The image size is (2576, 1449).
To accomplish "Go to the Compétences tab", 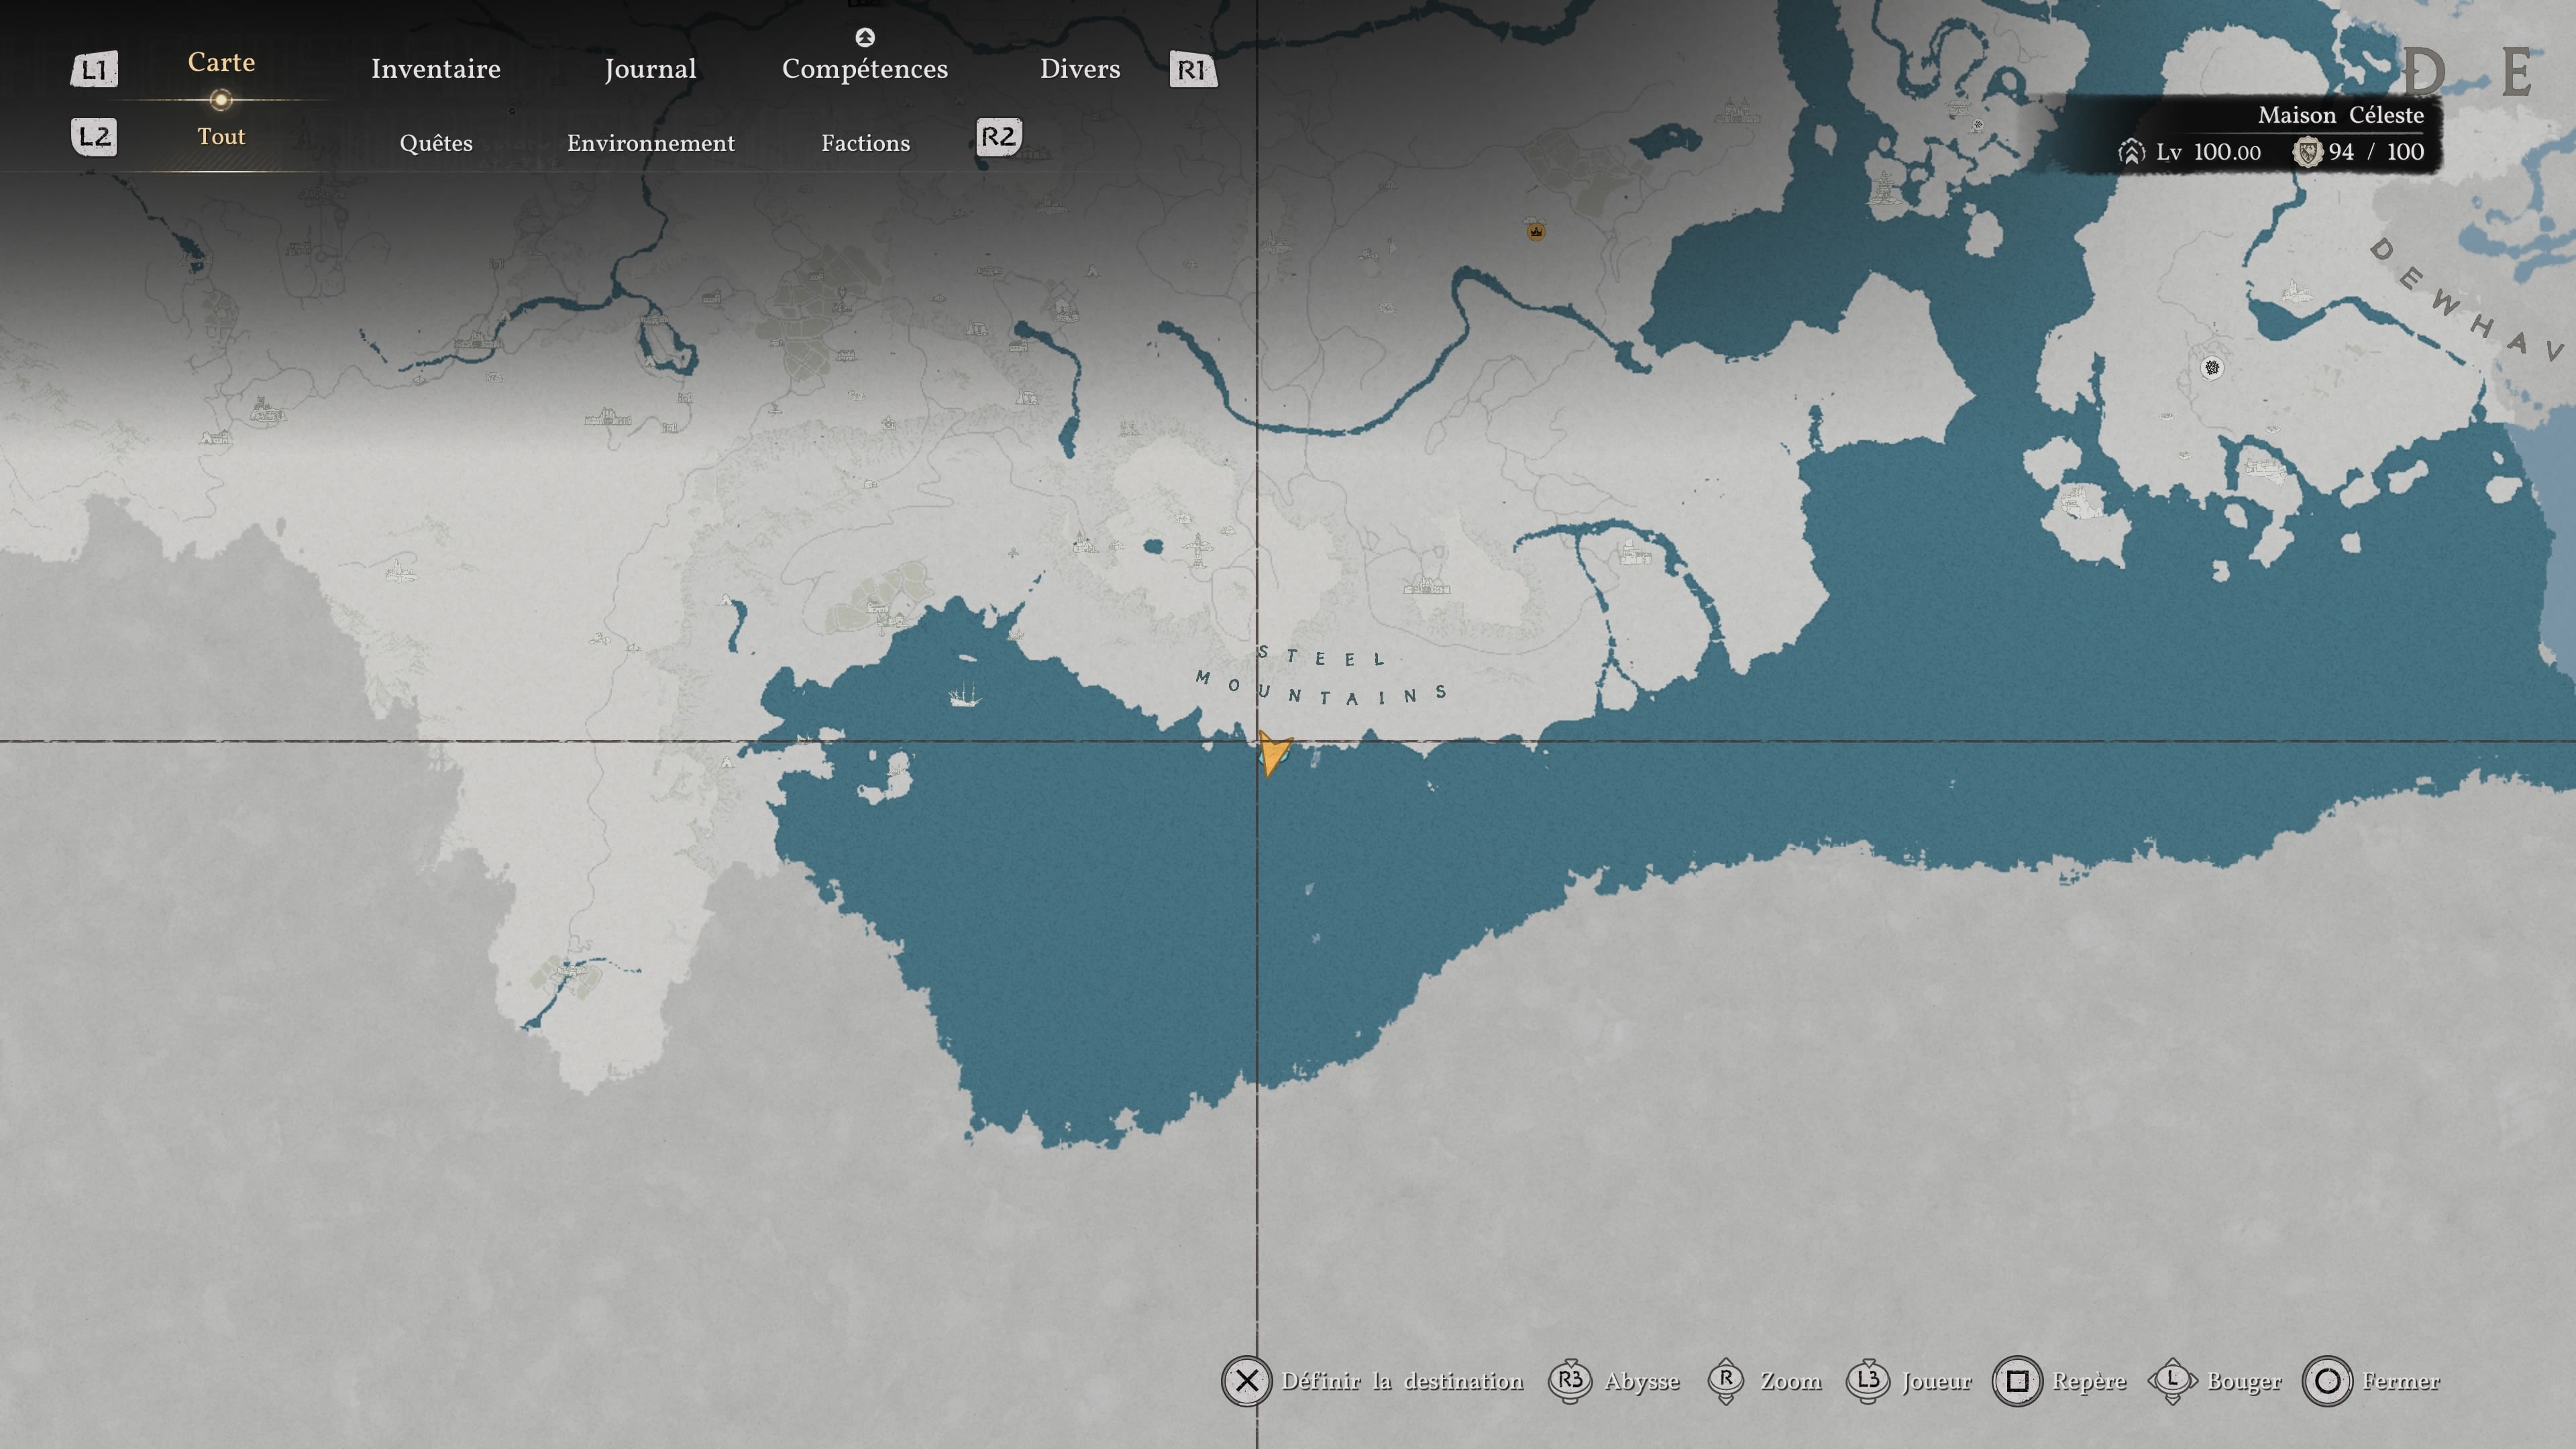I will [x=865, y=69].
